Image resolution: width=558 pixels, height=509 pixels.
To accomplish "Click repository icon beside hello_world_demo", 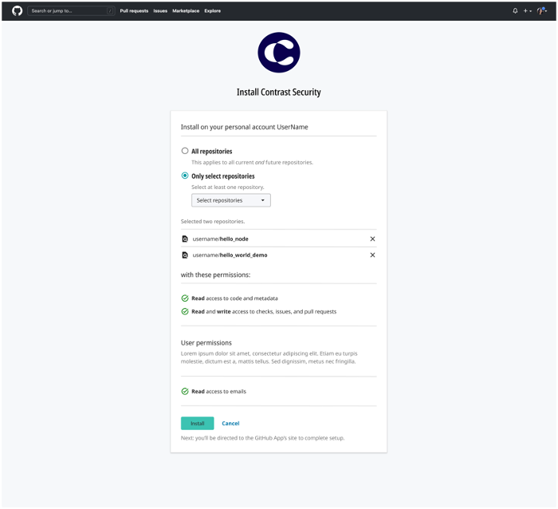I will tap(185, 255).
